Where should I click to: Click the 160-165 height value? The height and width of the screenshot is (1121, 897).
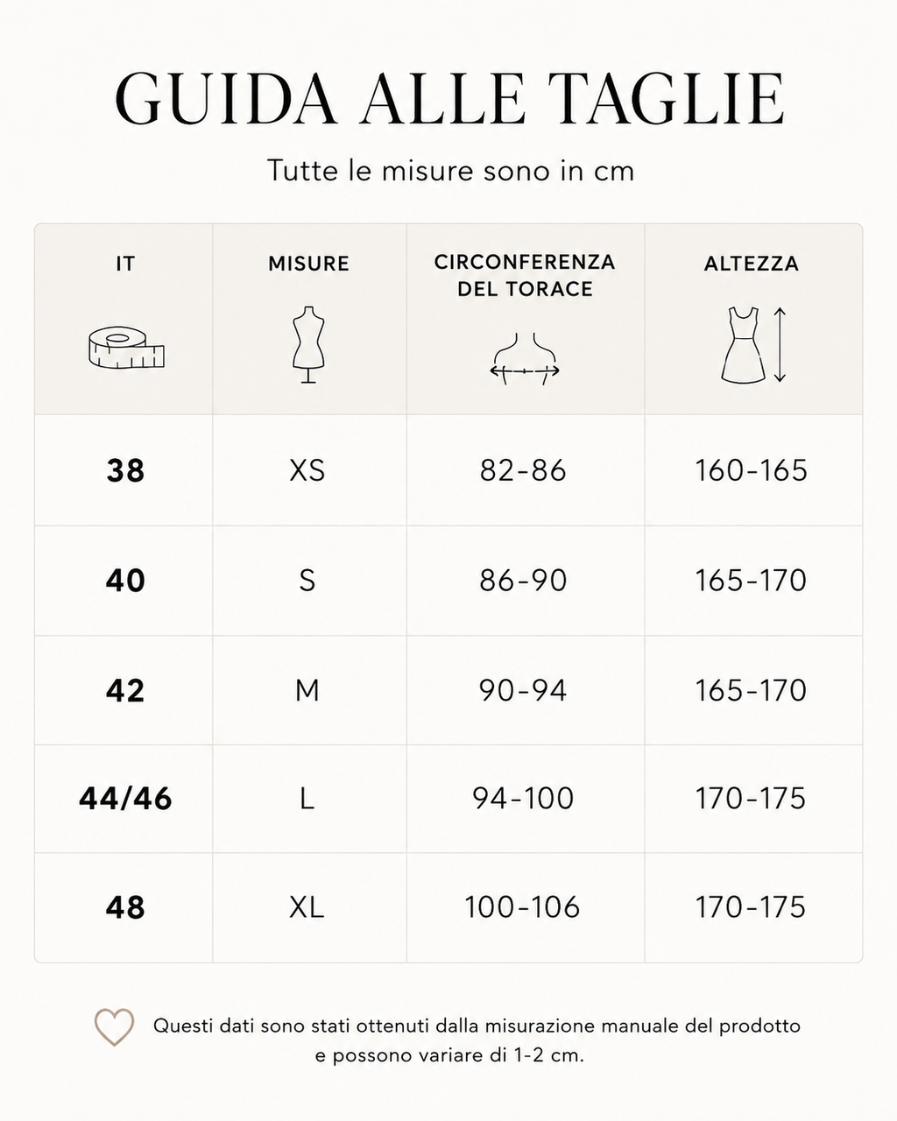(751, 471)
